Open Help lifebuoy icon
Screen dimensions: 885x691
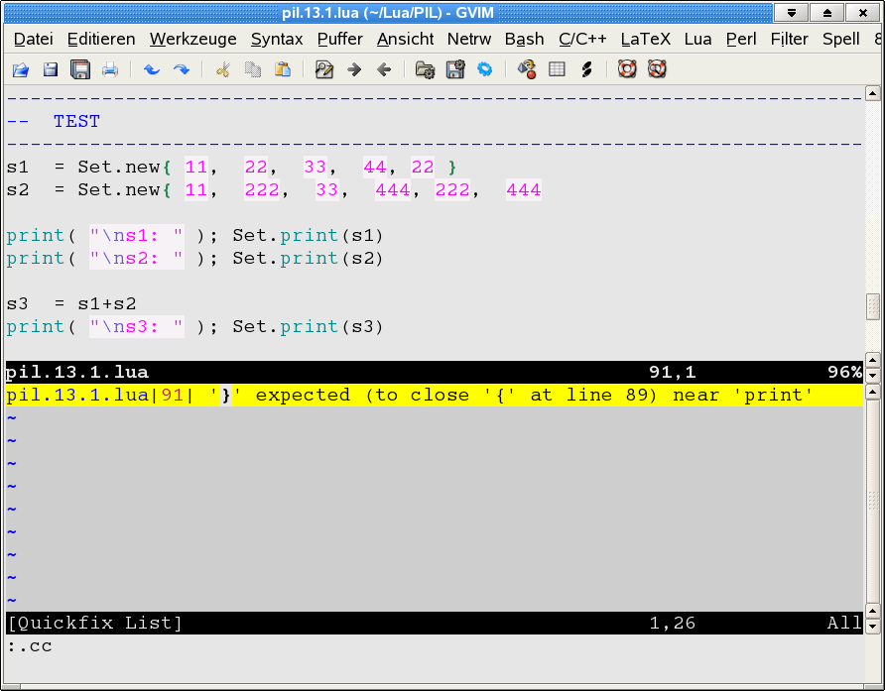(x=627, y=69)
